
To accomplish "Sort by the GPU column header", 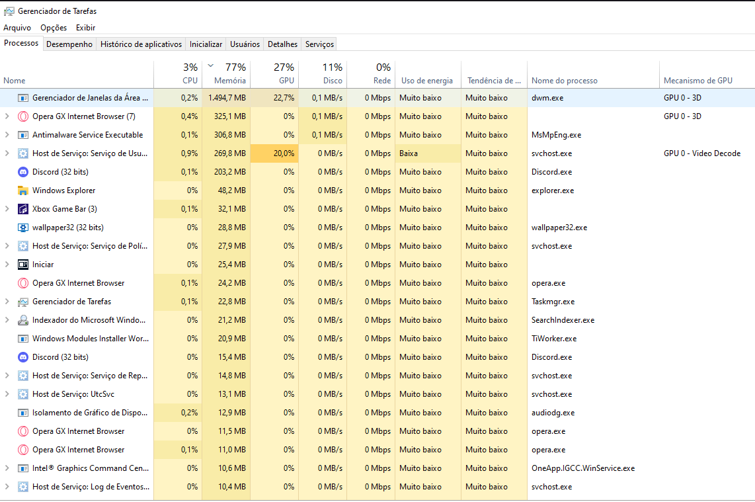I will (274, 73).
